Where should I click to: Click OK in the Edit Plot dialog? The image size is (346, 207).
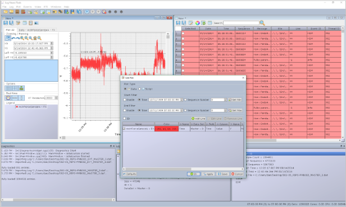194,174
